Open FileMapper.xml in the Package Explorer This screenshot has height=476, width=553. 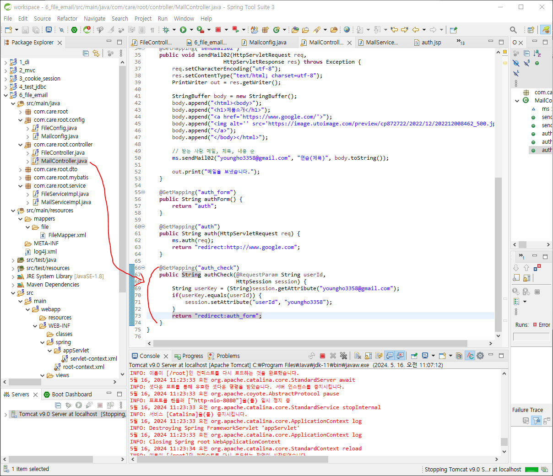pos(67,235)
